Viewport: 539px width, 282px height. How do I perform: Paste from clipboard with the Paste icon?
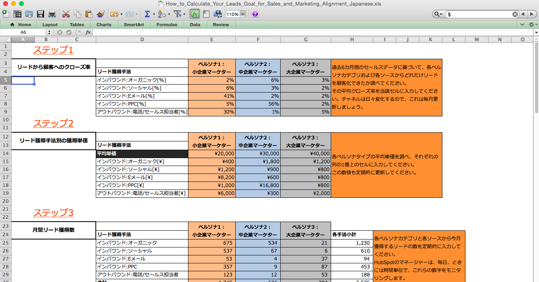(88, 14)
